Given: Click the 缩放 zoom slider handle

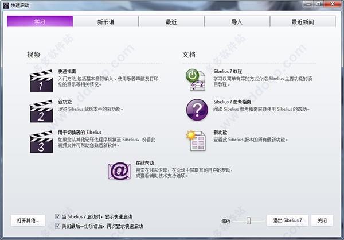Looking at the screenshot, I should (x=248, y=220).
